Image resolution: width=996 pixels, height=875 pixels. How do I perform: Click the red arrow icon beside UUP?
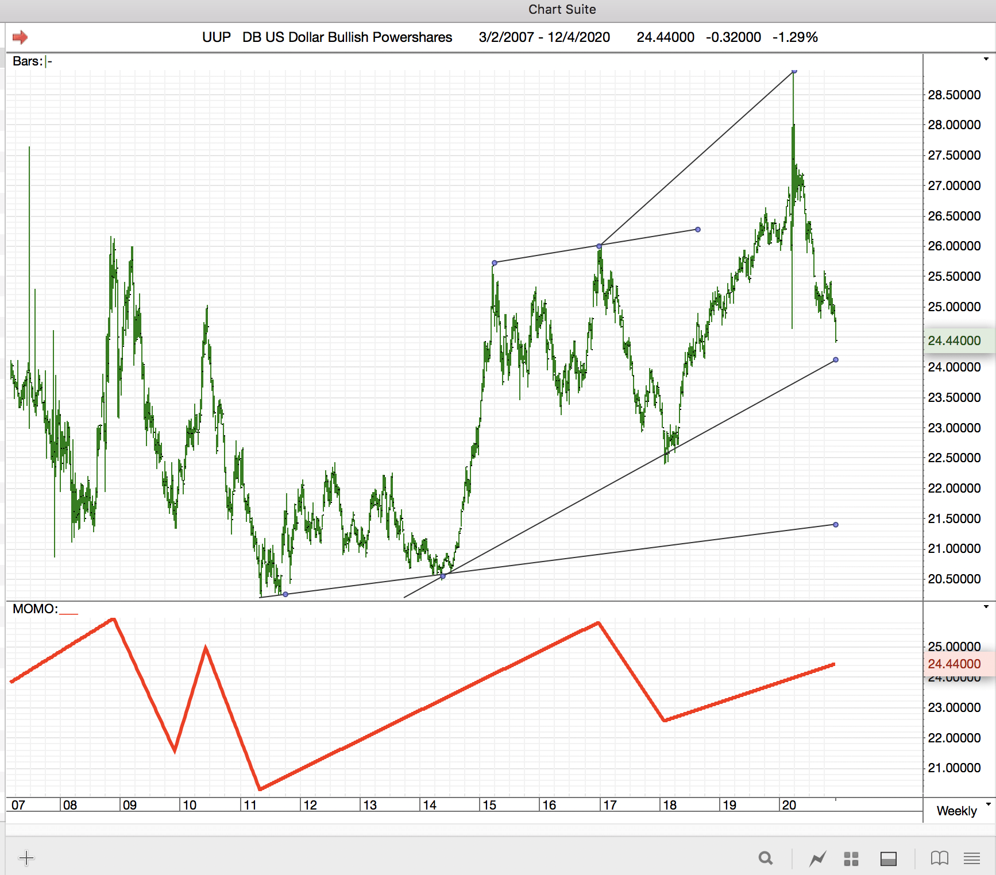pos(20,37)
